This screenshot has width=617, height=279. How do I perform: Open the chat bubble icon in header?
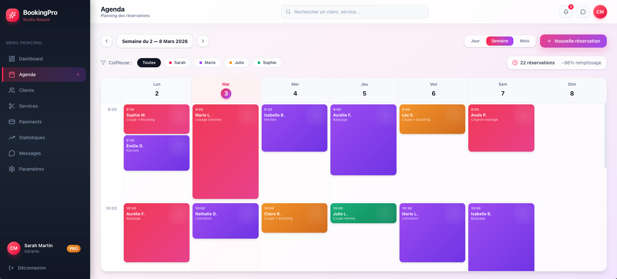click(x=583, y=12)
